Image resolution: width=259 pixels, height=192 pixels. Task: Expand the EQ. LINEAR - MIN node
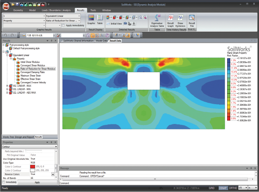click(7, 89)
